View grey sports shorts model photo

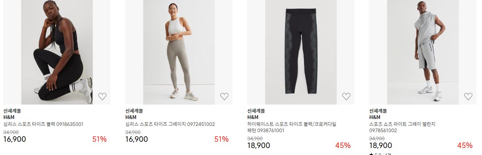click(x=423, y=52)
